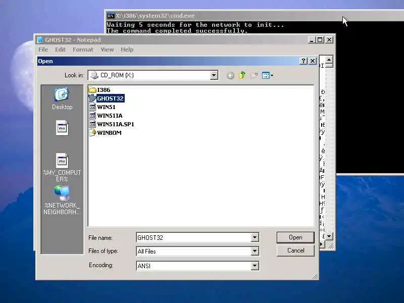Select the WIN51IA file
The image size is (404, 303).
click(x=106, y=116)
